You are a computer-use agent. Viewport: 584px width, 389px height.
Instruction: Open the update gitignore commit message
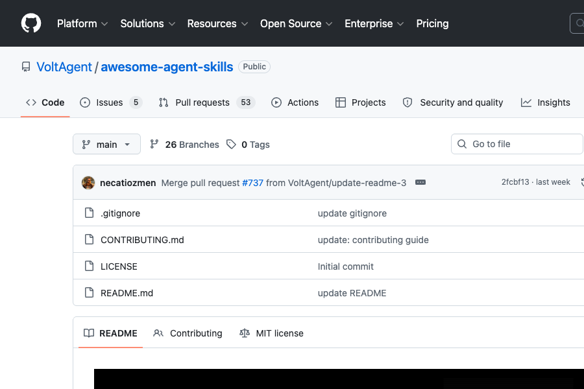click(x=352, y=213)
